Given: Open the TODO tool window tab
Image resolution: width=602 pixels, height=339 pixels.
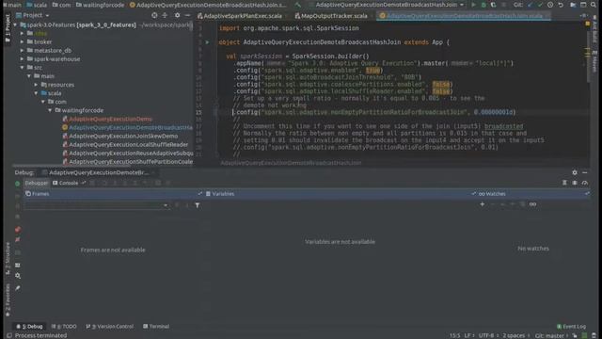Looking at the screenshot, I should (65, 327).
